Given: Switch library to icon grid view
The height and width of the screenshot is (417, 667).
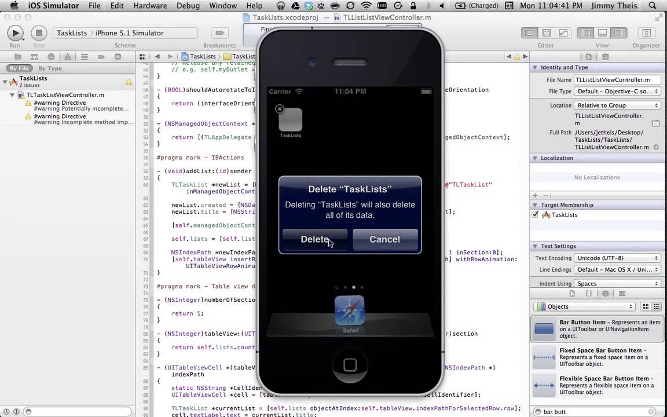Looking at the screenshot, I should (646, 306).
